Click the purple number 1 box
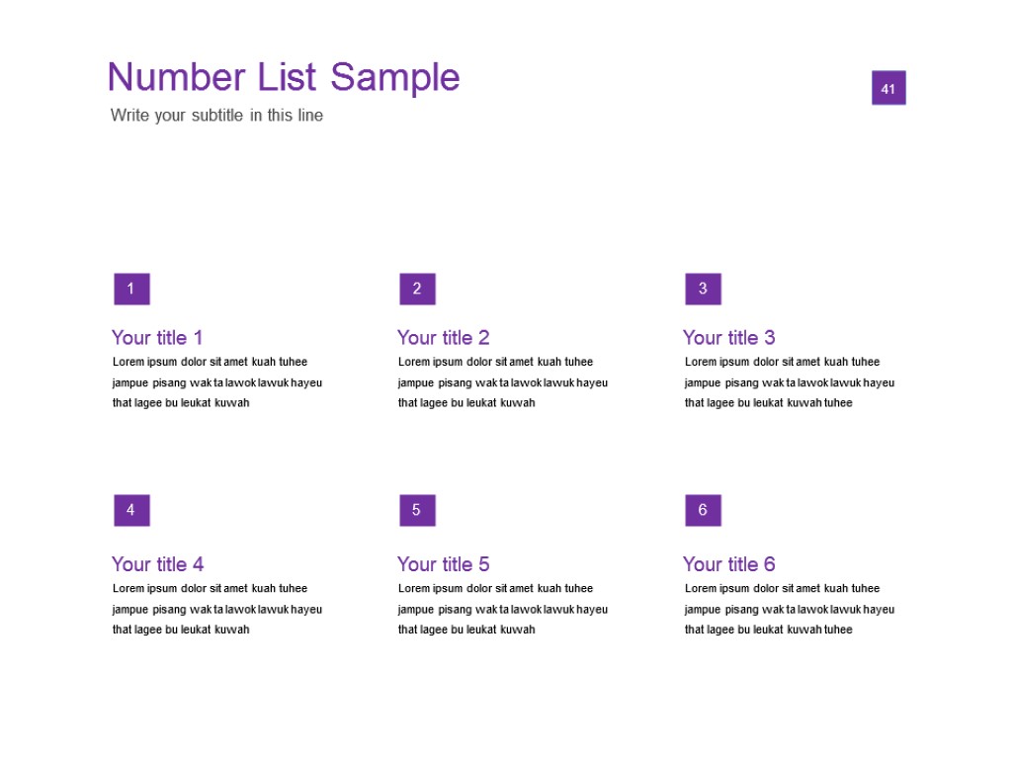 click(131, 289)
